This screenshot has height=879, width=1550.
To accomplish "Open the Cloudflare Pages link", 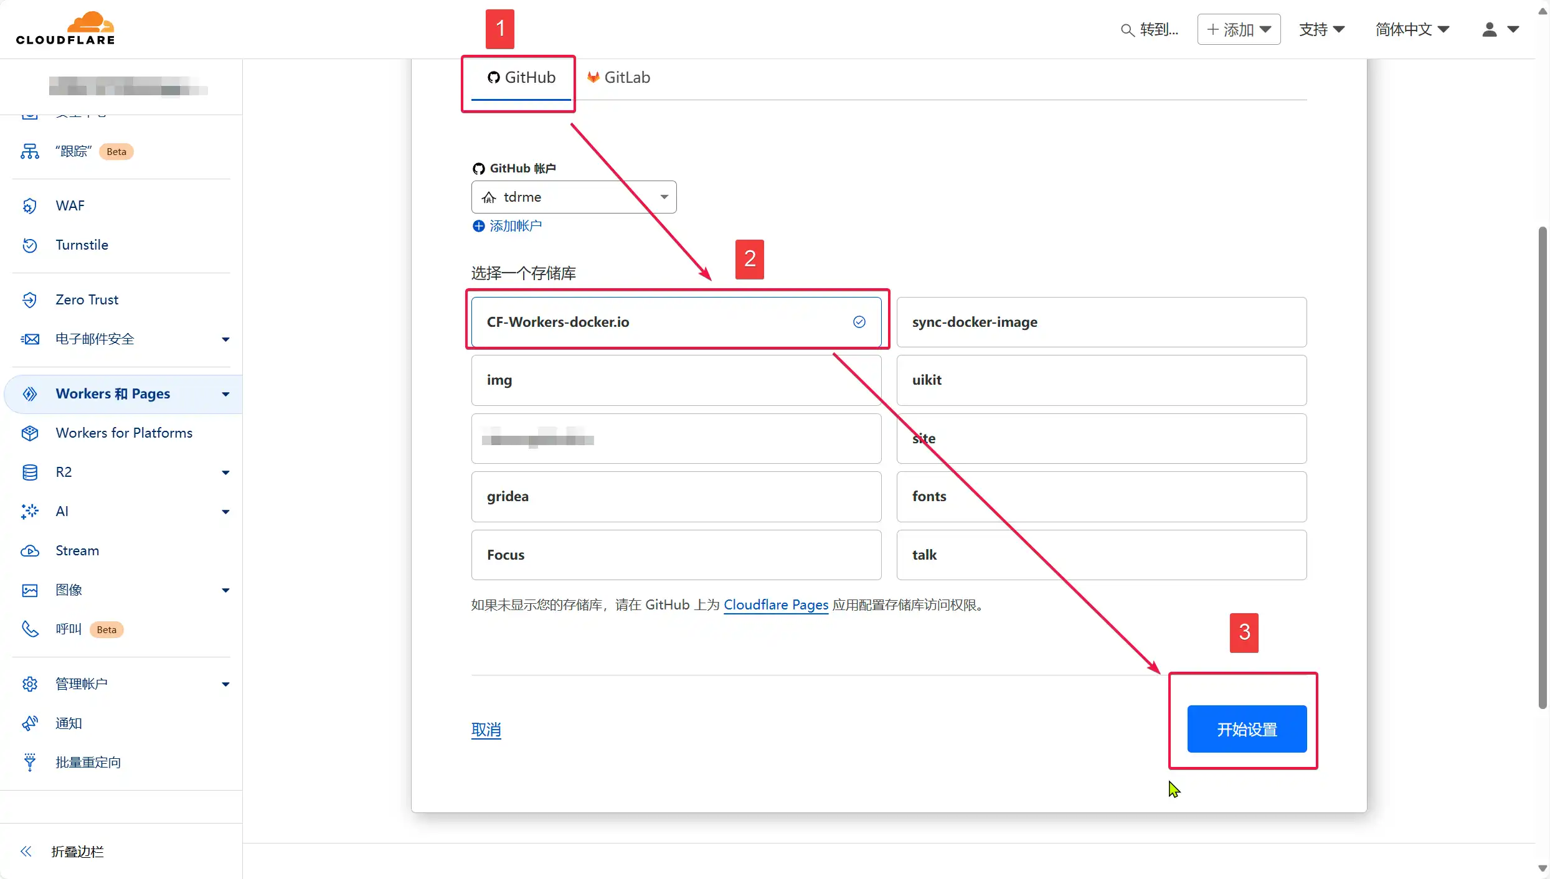I will coord(775,604).
